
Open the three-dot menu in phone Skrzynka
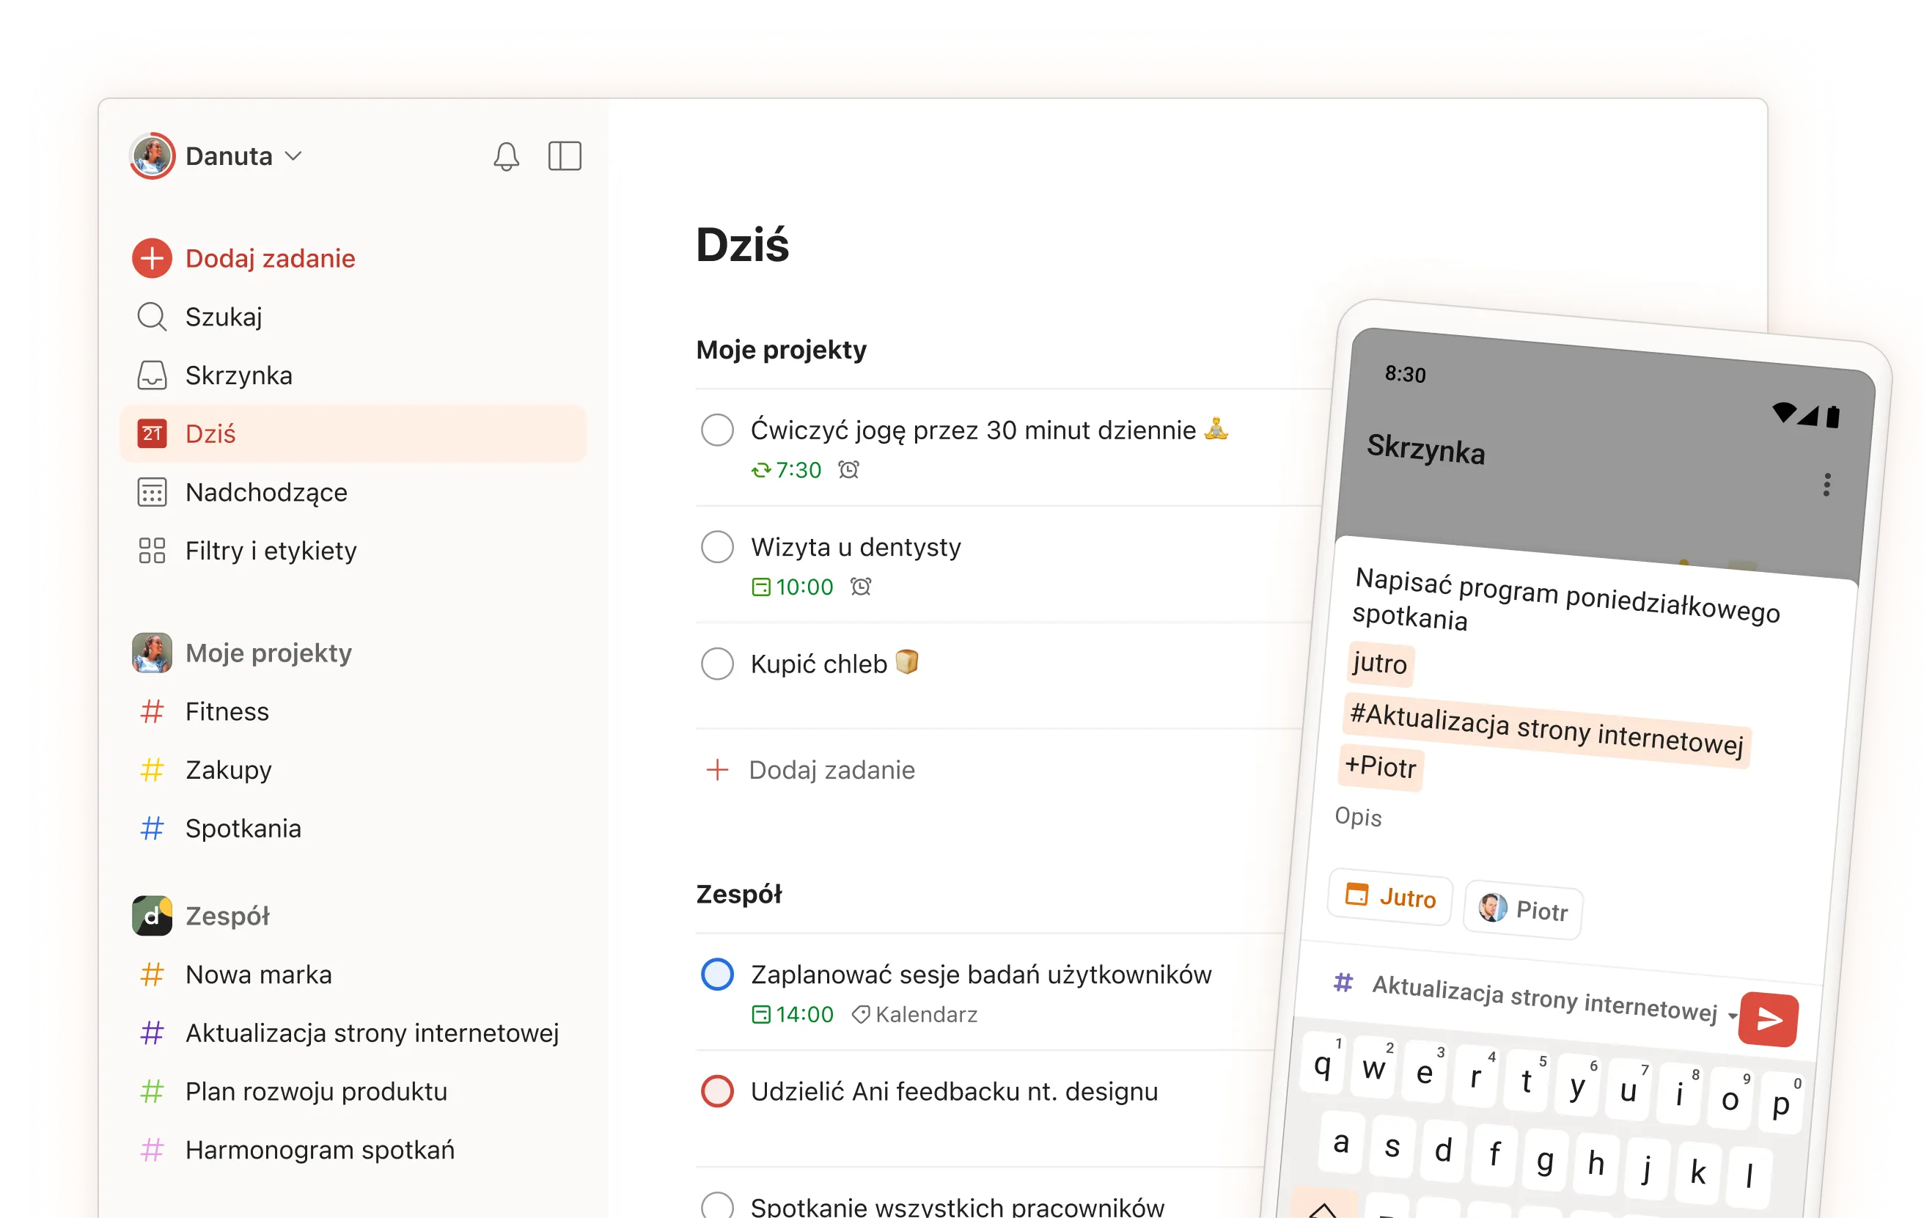click(1827, 485)
